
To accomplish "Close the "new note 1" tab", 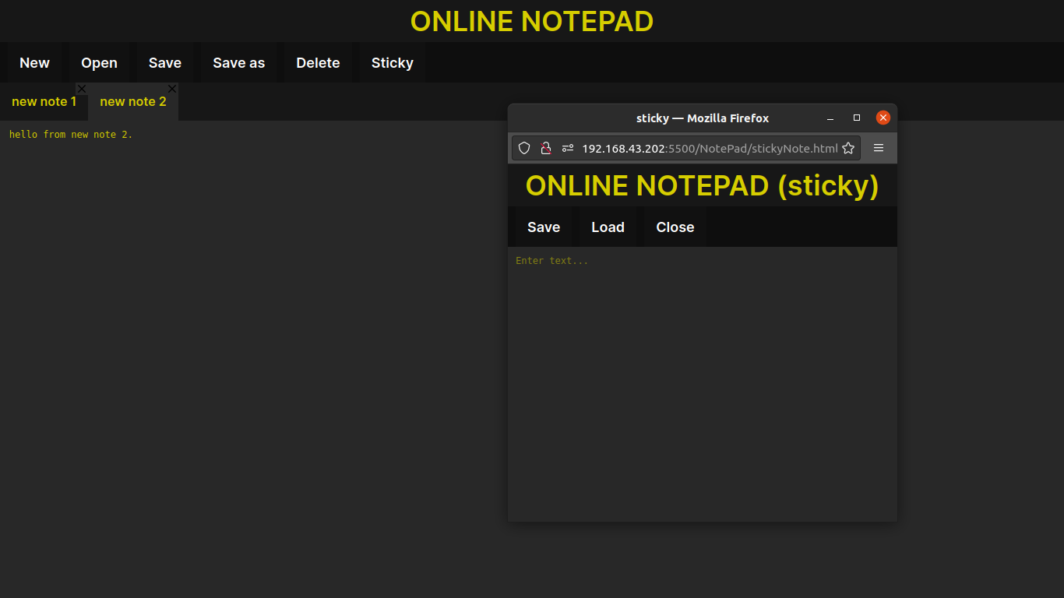I will (x=81, y=88).
